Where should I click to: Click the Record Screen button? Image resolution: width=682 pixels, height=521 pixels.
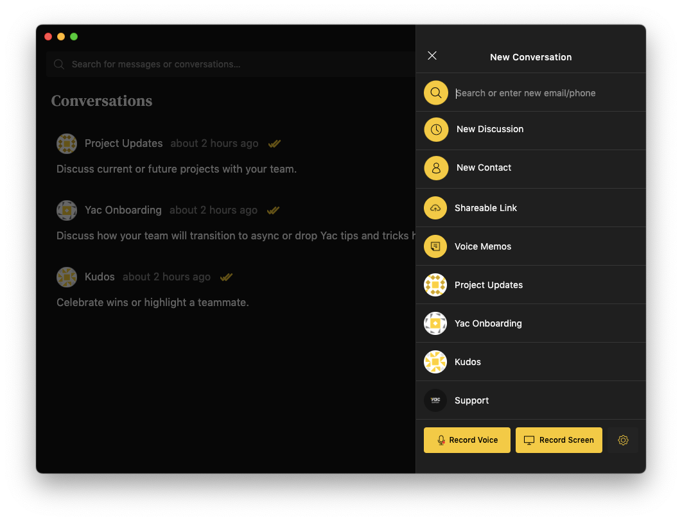click(x=559, y=440)
